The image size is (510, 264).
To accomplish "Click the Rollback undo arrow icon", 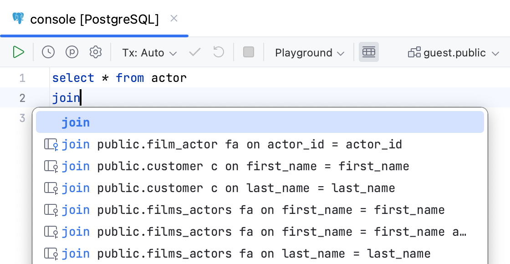I will [x=219, y=52].
